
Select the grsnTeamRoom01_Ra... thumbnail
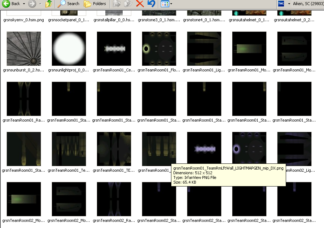[24, 99]
